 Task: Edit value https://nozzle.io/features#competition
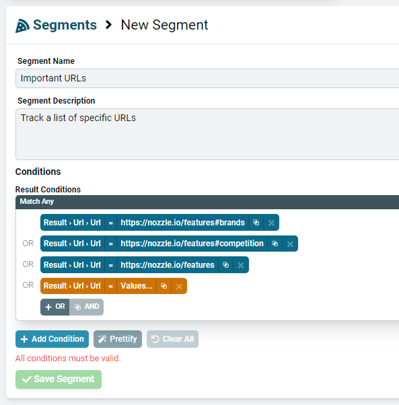coord(192,244)
